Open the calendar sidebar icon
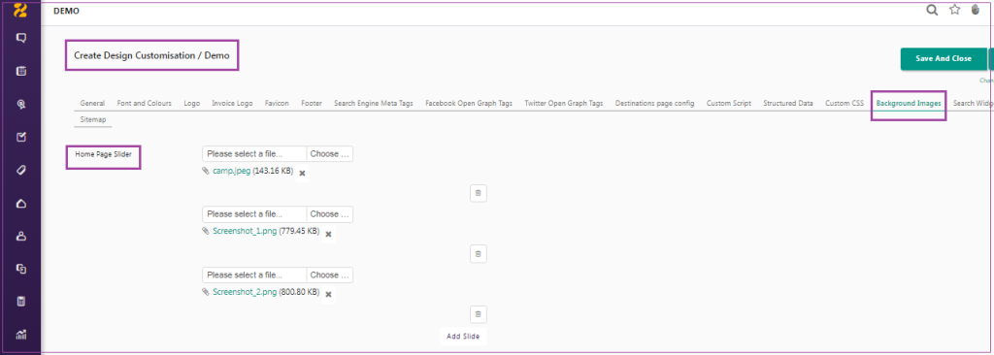The width and height of the screenshot is (994, 355). pyautogui.click(x=21, y=71)
